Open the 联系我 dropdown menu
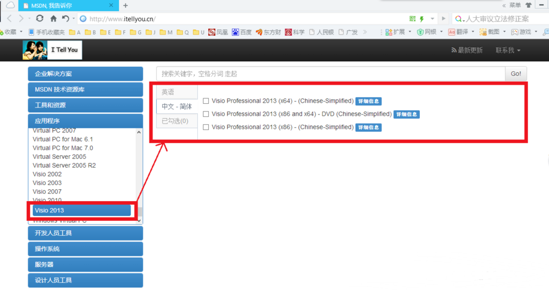549x290 pixels. coord(508,51)
